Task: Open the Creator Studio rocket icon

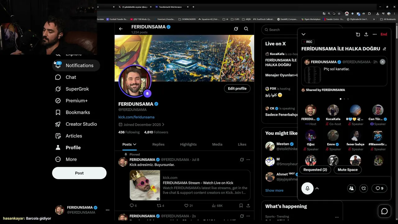Action: click(x=58, y=124)
